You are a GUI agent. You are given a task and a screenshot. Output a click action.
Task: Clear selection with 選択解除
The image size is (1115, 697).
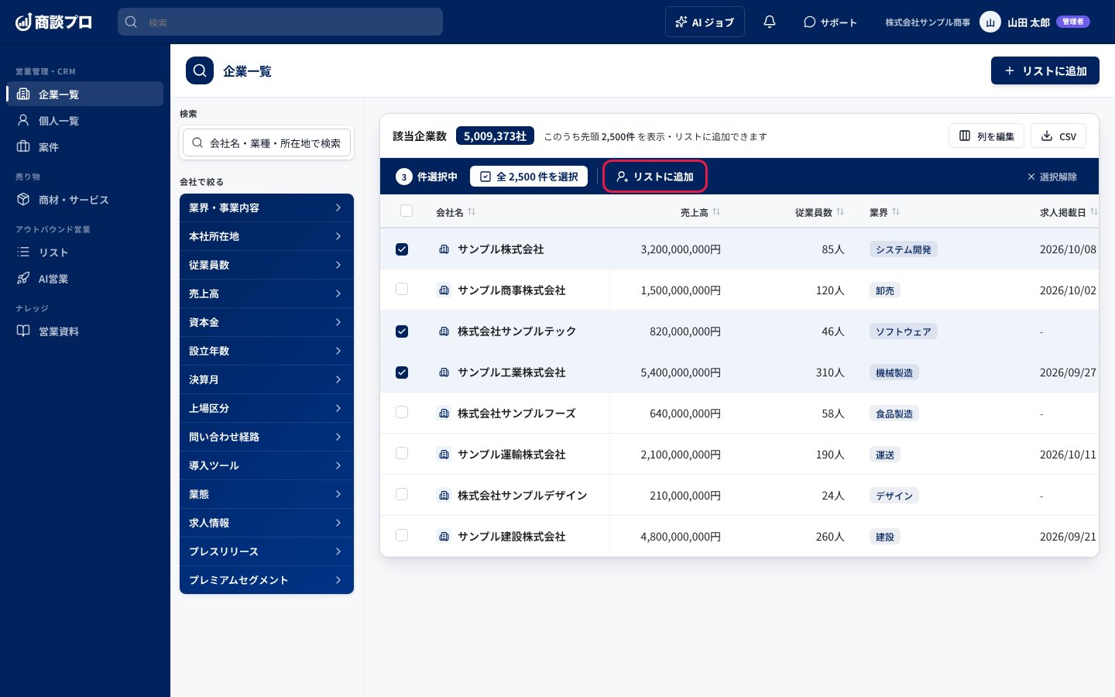pyautogui.click(x=1052, y=177)
